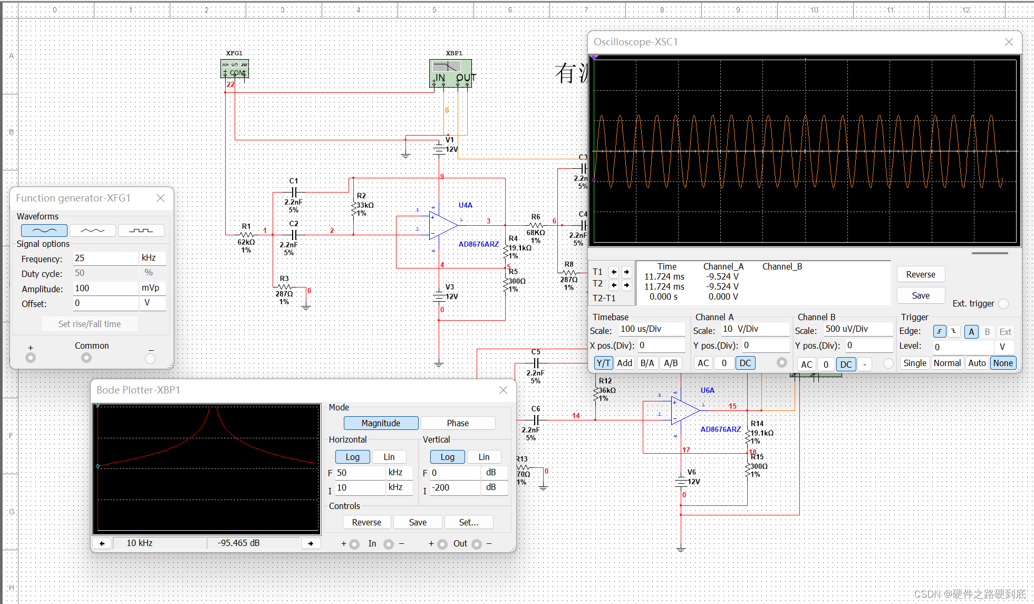
Task: Click Bode plotter Set... button
Action: click(x=468, y=522)
